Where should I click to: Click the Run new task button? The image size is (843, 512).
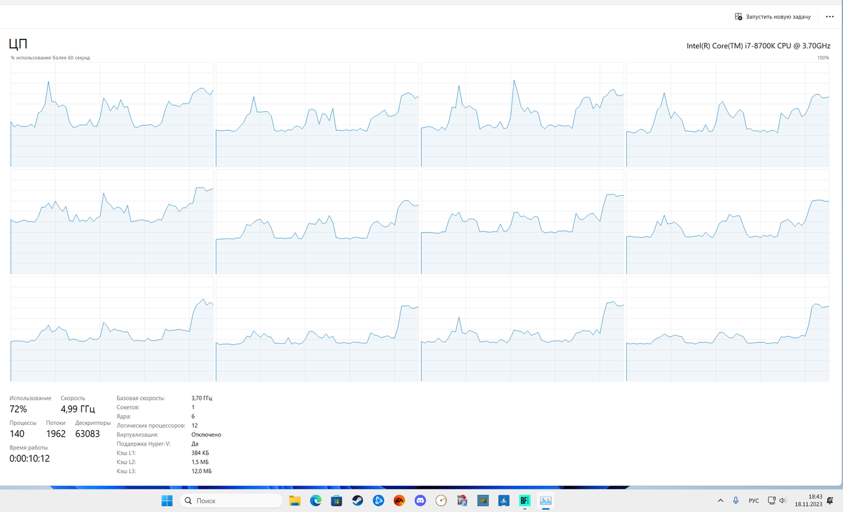[773, 16]
